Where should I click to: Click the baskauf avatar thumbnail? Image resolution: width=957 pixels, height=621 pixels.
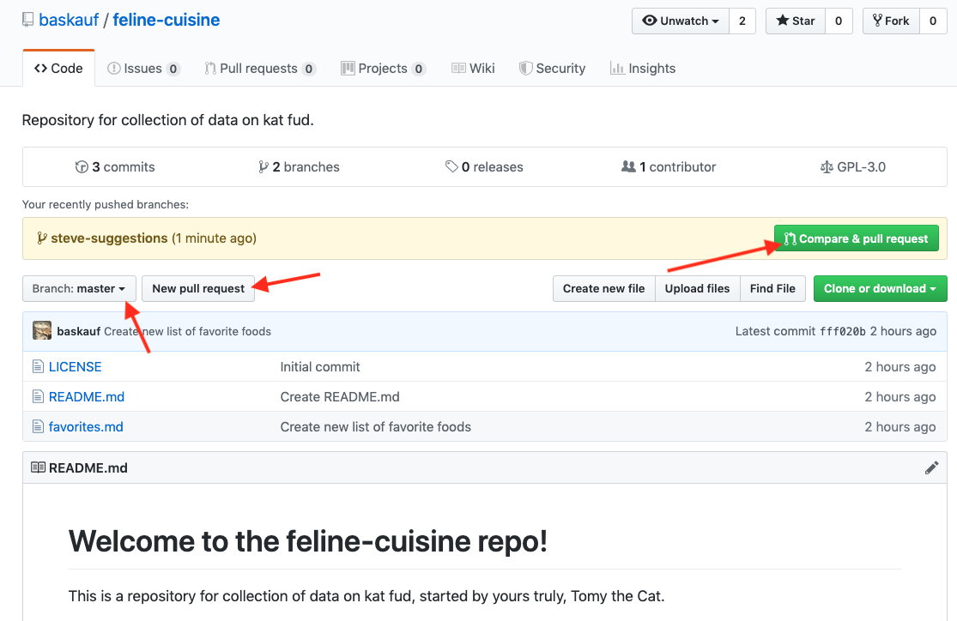[x=42, y=330]
